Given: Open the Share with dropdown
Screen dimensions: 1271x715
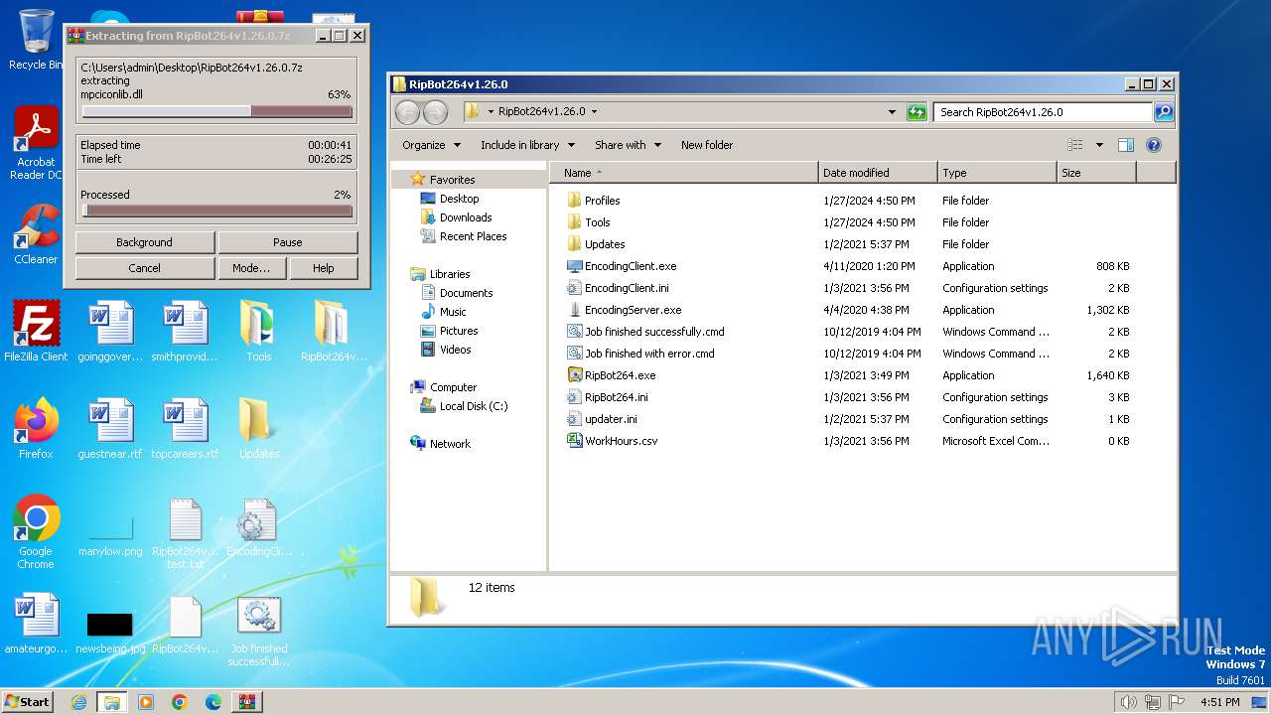Looking at the screenshot, I should click(628, 145).
